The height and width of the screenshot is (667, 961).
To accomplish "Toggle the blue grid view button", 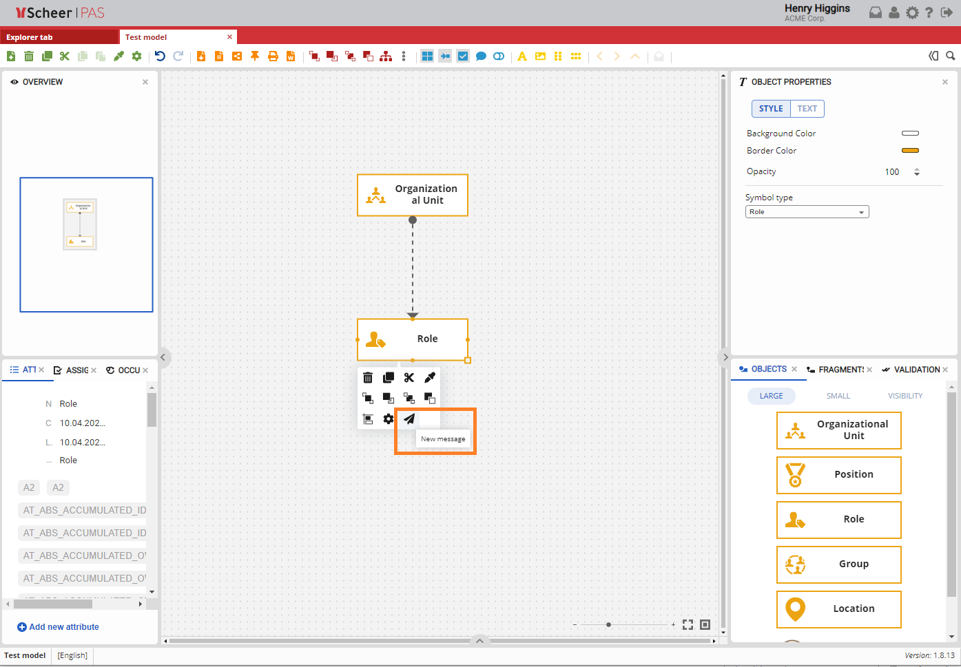I will pos(427,56).
